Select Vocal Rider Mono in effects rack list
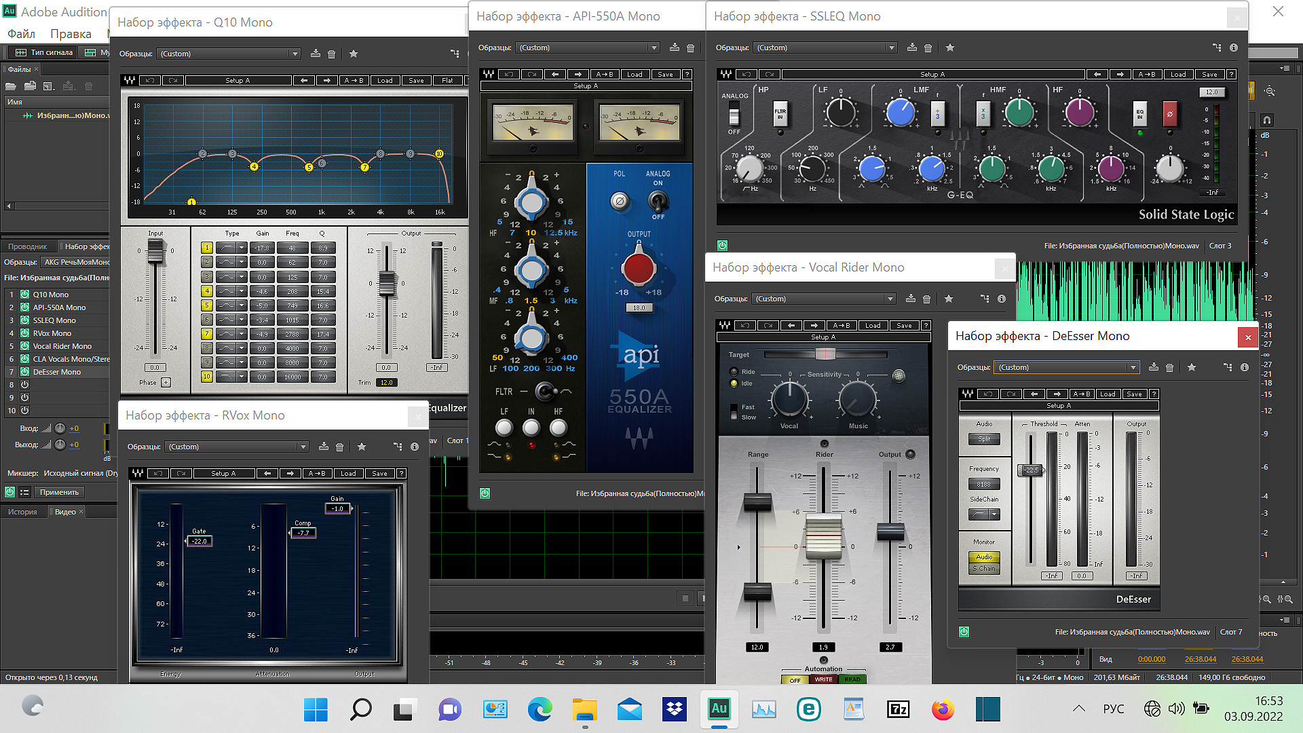Screen dimensions: 1303x733 62,346
